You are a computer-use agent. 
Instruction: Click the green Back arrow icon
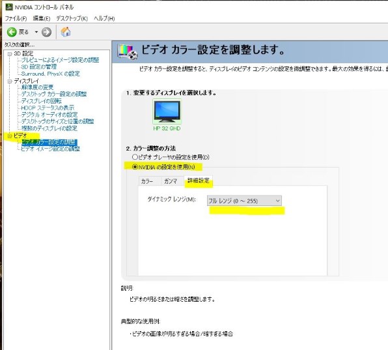[12, 32]
